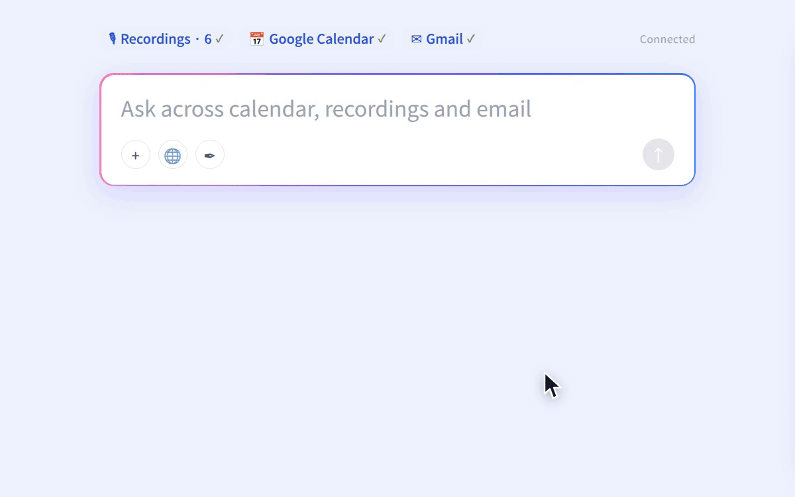Select the pen nib writing icon
This screenshot has height=497, width=795.
tap(210, 155)
